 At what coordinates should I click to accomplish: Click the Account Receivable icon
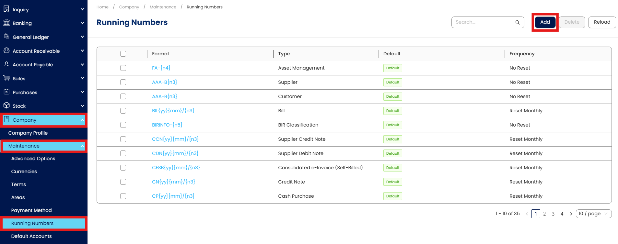[6, 50]
